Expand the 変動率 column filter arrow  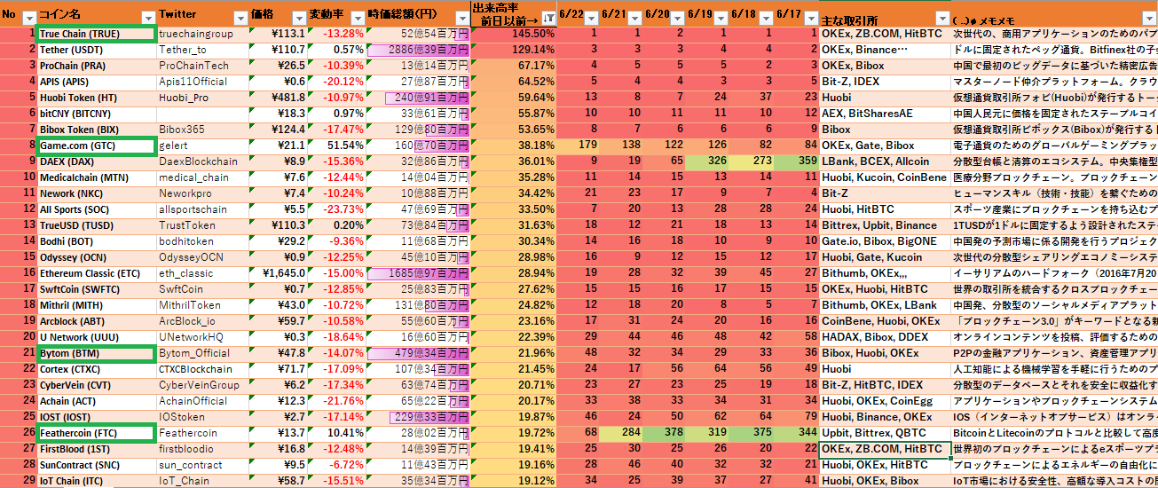pos(357,18)
